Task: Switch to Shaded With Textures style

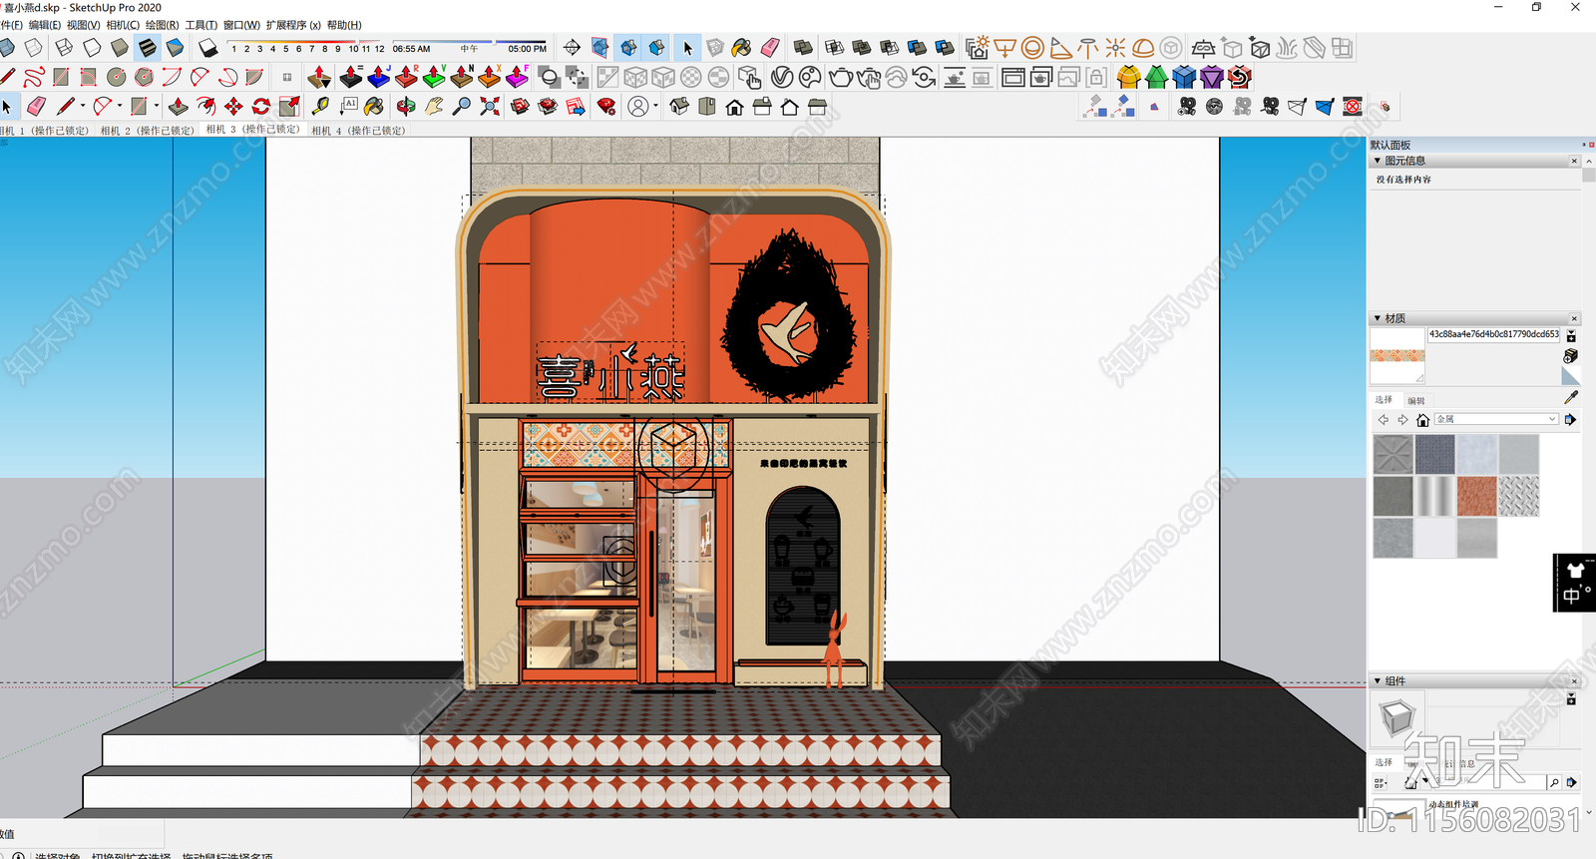Action: [147, 47]
